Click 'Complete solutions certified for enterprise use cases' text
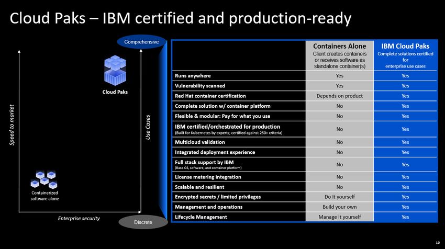The height and width of the screenshot is (249, 445). point(405,60)
